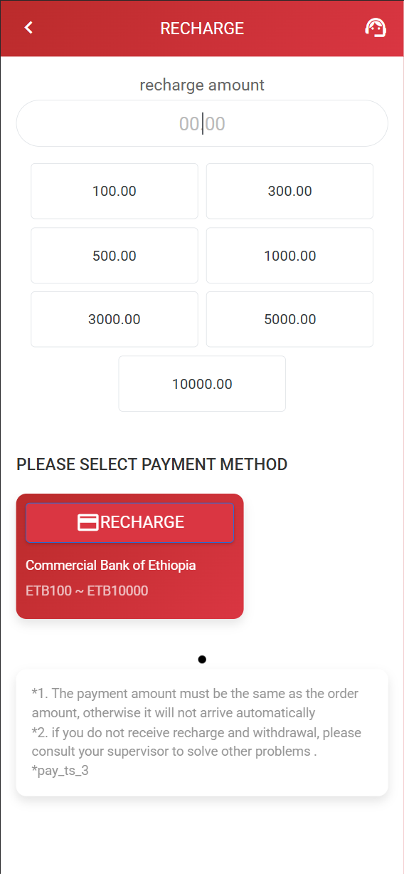Click the pay_ts_3 note line

(60, 771)
